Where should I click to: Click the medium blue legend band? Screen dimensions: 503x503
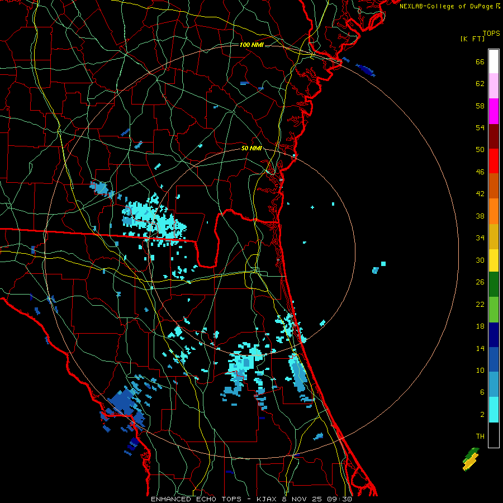493,359
